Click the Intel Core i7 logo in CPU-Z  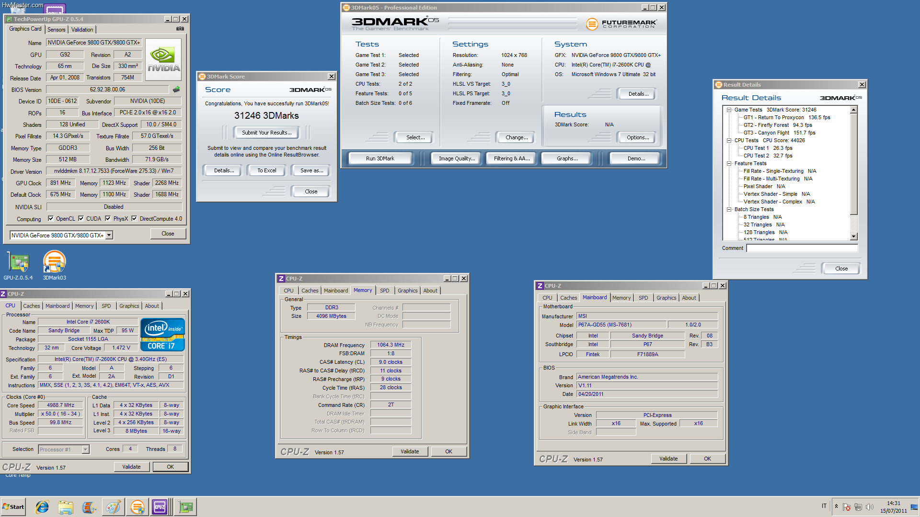tap(163, 335)
